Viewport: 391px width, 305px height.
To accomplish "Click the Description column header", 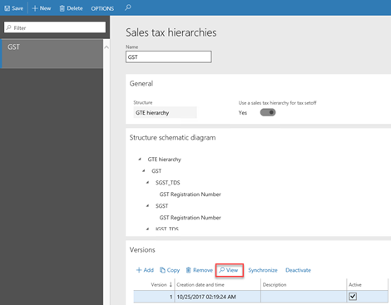I will 275,284.
